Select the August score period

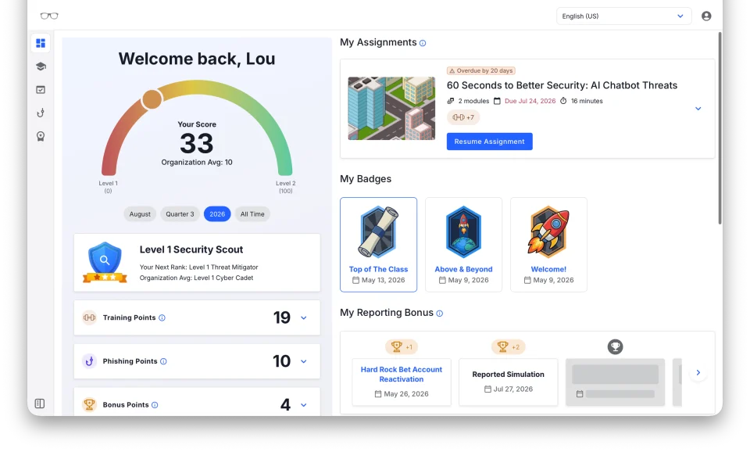point(140,214)
